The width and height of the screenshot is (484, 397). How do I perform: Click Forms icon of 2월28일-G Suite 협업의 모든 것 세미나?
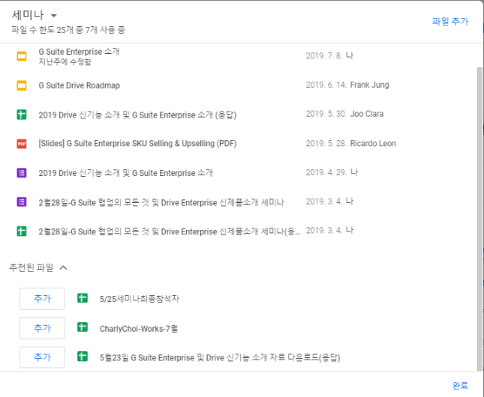pos(22,202)
